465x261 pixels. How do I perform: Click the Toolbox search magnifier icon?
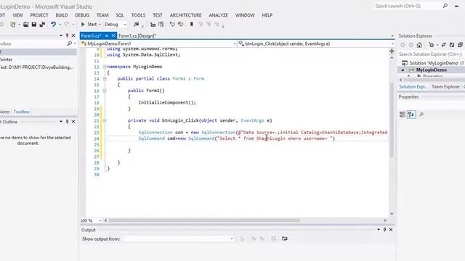pyautogui.click(x=70, y=43)
